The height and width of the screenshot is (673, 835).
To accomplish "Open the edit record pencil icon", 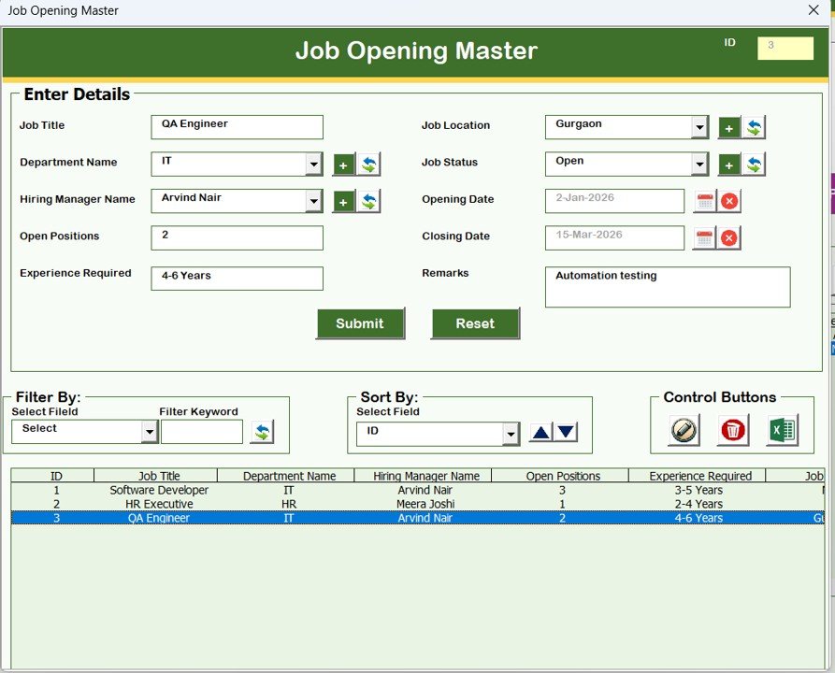I will coord(682,430).
